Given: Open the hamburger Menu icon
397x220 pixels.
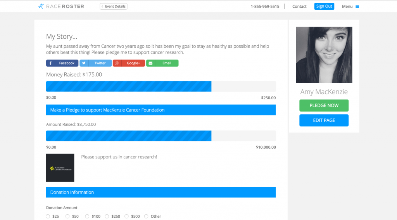Looking at the screenshot, I should pos(357,7).
